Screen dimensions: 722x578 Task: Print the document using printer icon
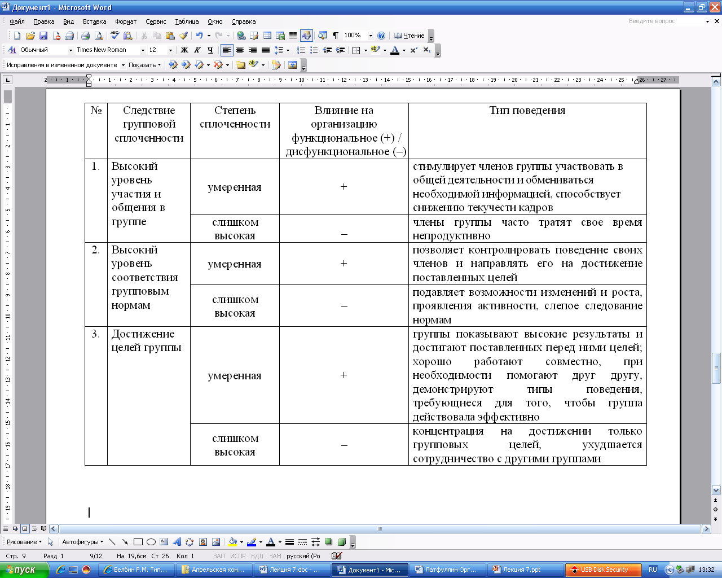coord(85,36)
